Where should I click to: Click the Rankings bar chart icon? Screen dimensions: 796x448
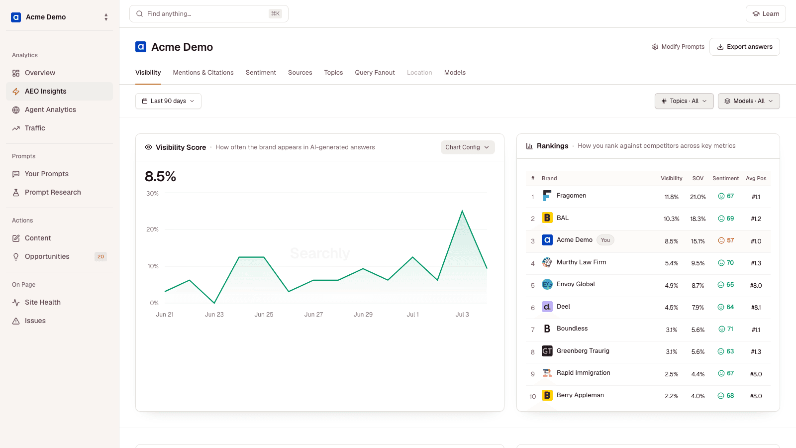[529, 146]
